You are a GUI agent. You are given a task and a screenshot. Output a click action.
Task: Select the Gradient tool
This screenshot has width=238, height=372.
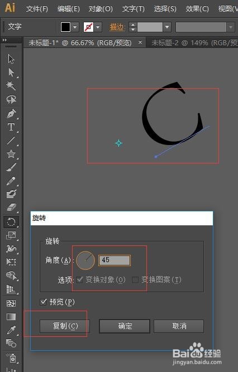[11, 317]
